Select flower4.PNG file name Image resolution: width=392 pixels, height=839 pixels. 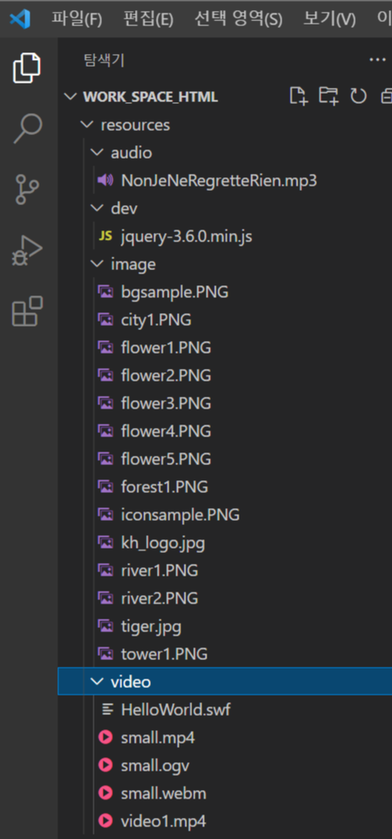pyautogui.click(x=166, y=431)
